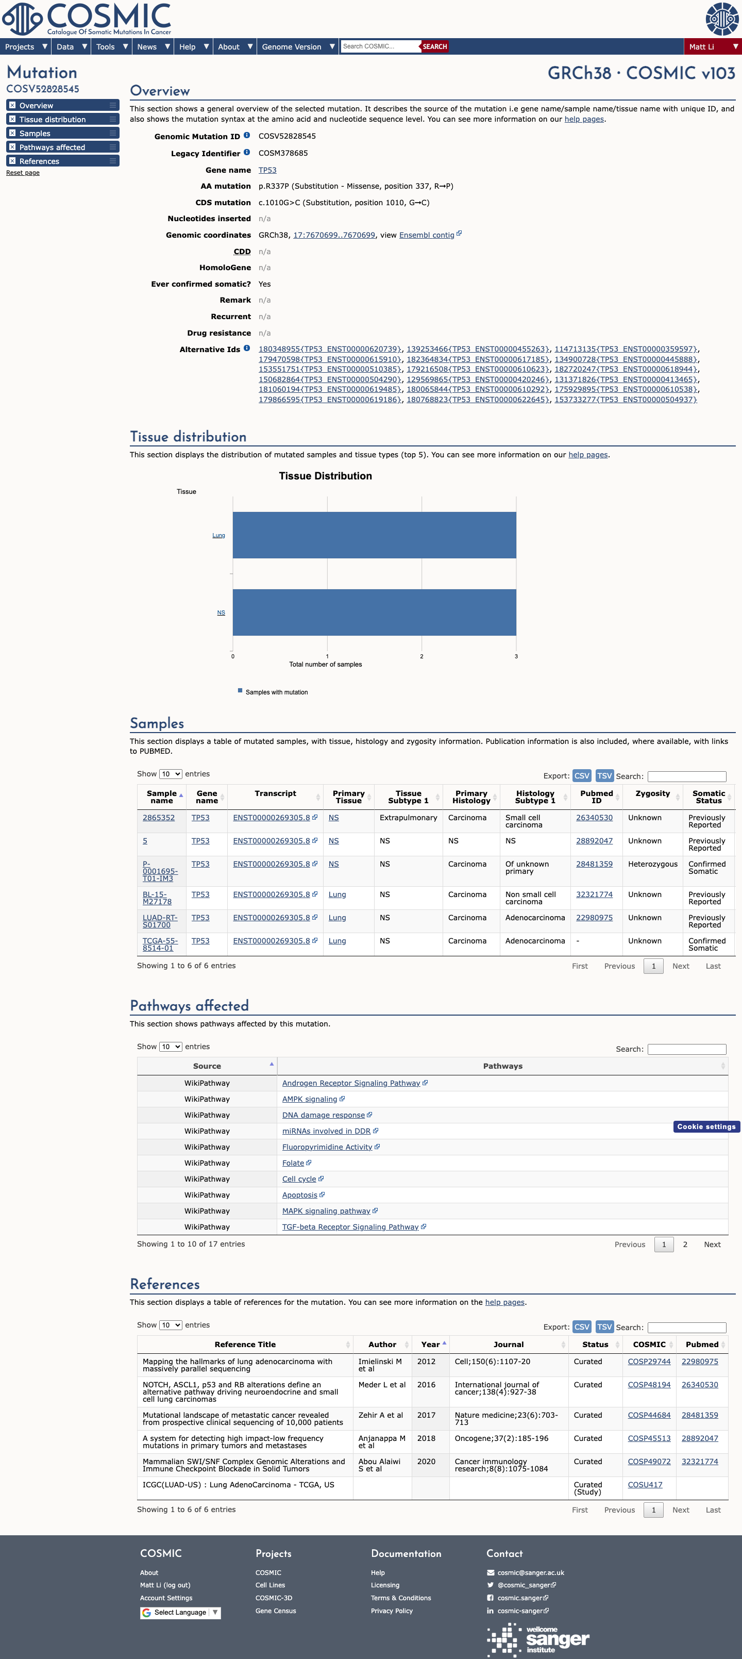742x1659 pixels.
Task: Click the Twitter icon in the footer
Action: 491,1585
